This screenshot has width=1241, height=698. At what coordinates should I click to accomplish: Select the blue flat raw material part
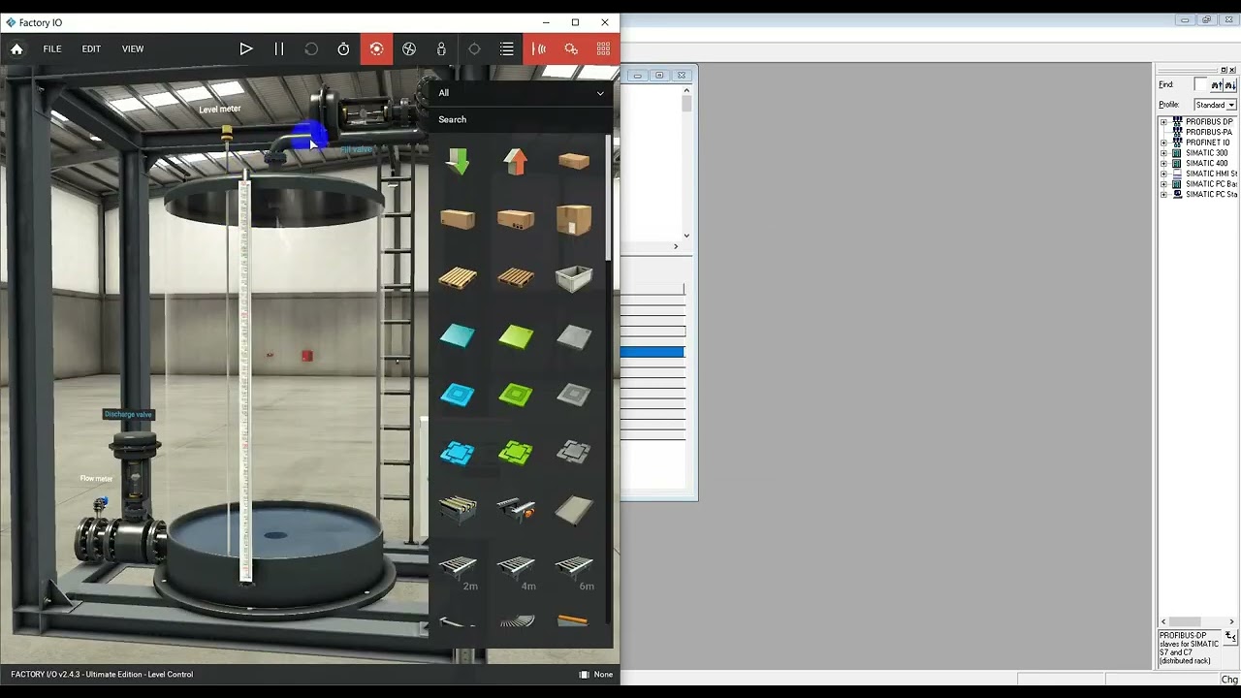(458, 336)
